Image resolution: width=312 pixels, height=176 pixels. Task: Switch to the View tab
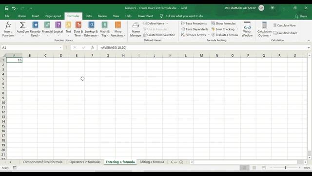[x=116, y=16]
